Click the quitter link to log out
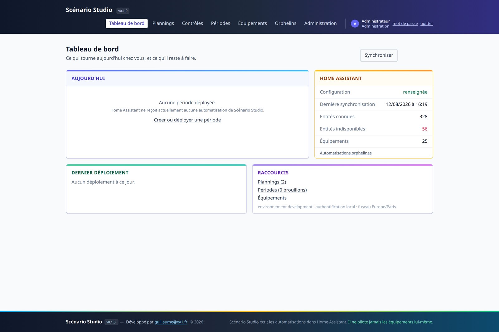This screenshot has width=499, height=332. coord(427,24)
